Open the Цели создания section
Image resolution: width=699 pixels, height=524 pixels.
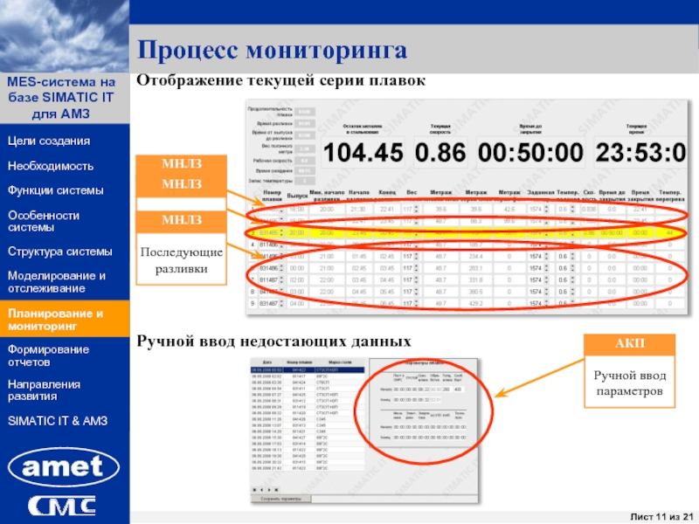[49, 141]
